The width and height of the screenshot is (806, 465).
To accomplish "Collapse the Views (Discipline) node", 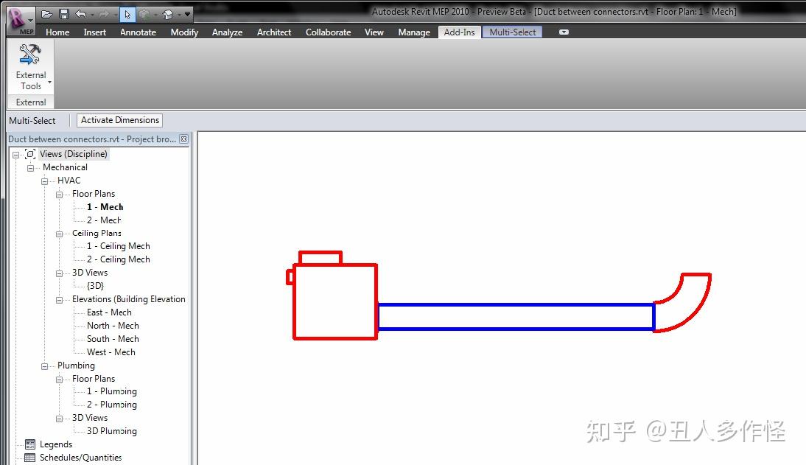I will point(15,153).
